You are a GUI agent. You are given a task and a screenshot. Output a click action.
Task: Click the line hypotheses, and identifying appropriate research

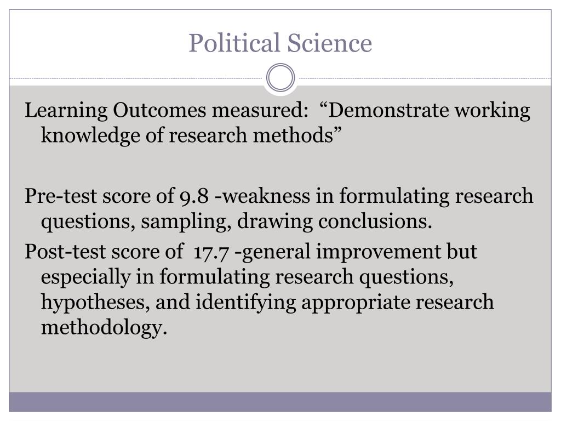pyautogui.click(x=267, y=302)
